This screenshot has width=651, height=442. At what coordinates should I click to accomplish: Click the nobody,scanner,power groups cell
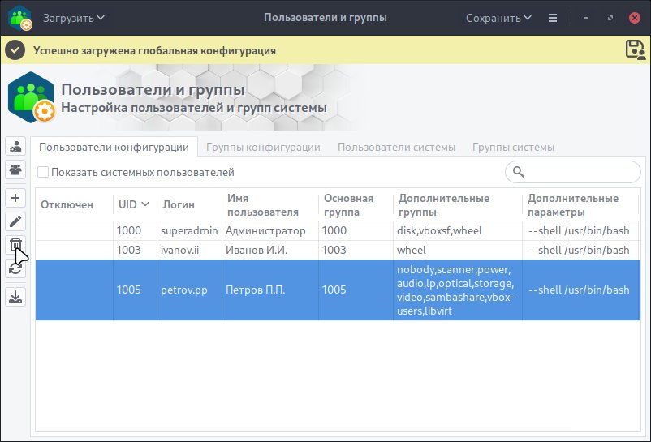point(458,290)
